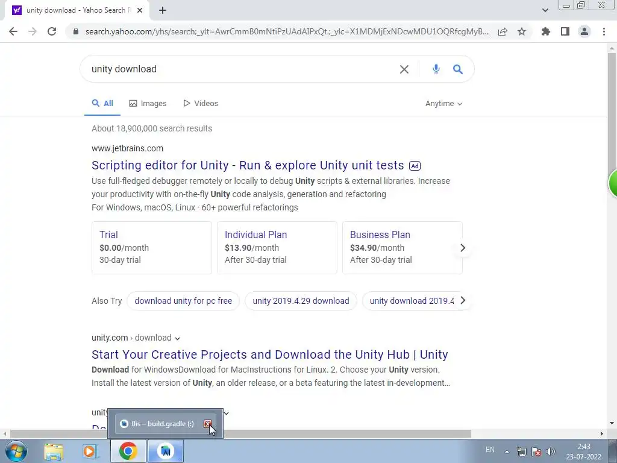Click the EN language indicator
The image size is (617, 463).
[x=490, y=450]
